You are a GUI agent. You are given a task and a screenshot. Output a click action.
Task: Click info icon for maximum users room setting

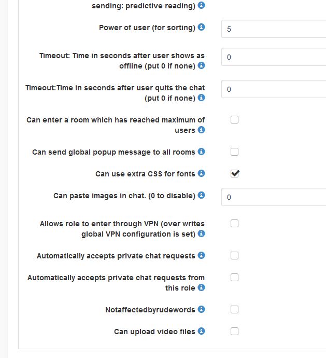coord(202,130)
